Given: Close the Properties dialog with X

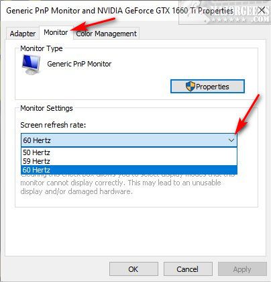Looking at the screenshot, I should [262, 10].
